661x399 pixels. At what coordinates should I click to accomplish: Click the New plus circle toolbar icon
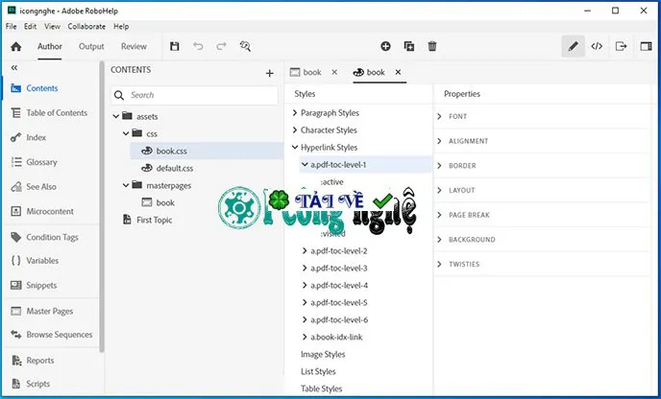[x=385, y=46]
